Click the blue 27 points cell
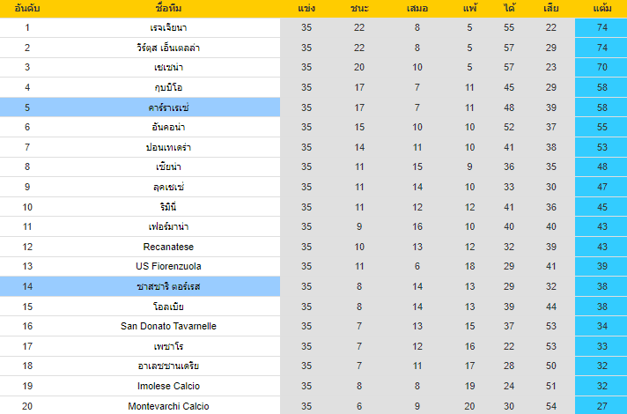627x414 pixels. click(602, 406)
